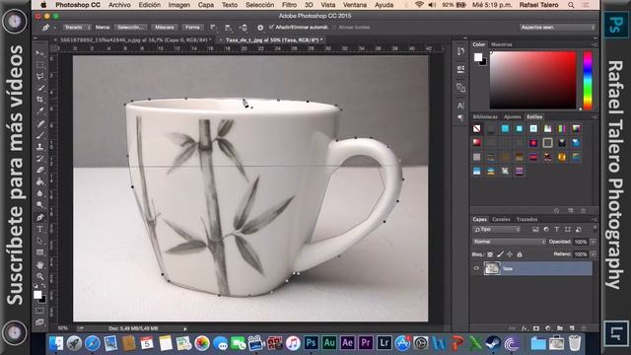631x355 pixels.
Task: Select the Dodge tool
Action: point(39,205)
